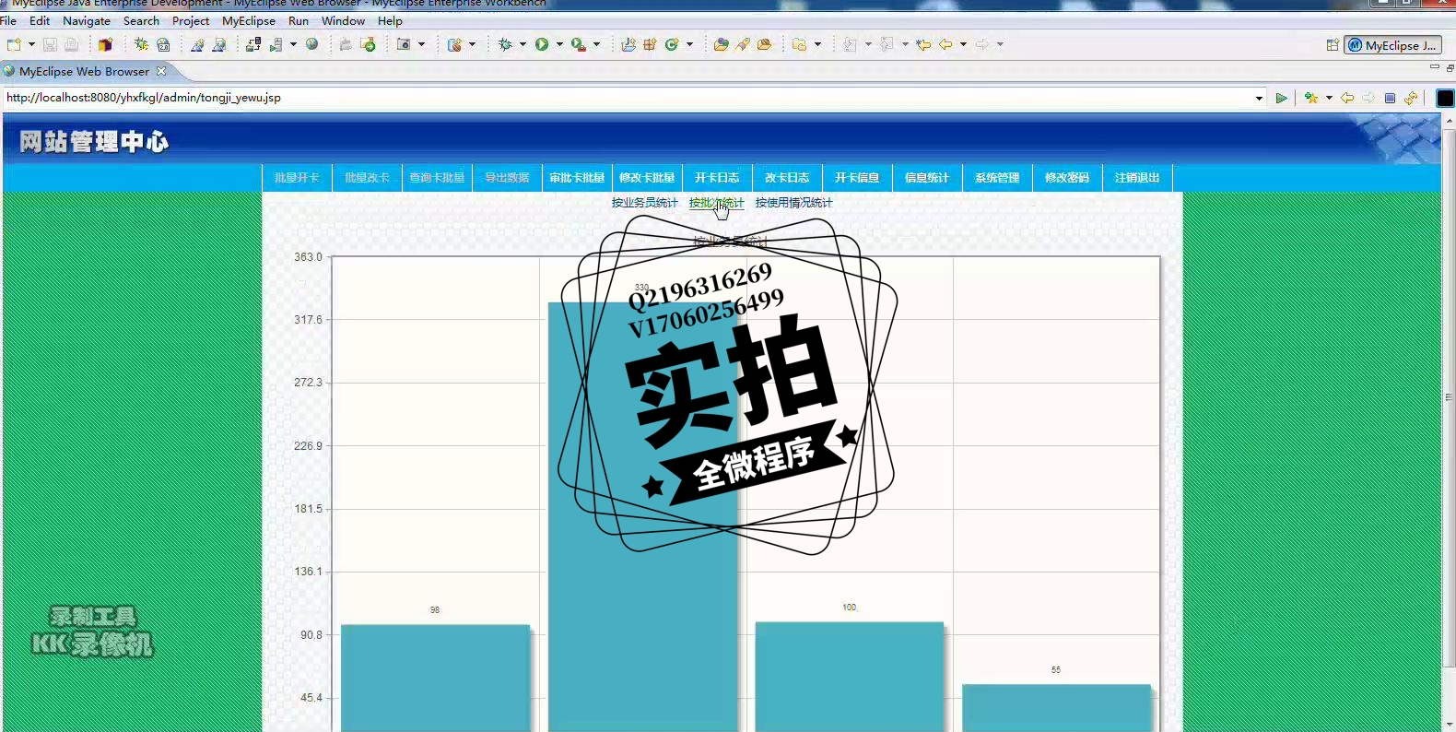
Task: Click the New file toolbar icon
Action: [13, 44]
